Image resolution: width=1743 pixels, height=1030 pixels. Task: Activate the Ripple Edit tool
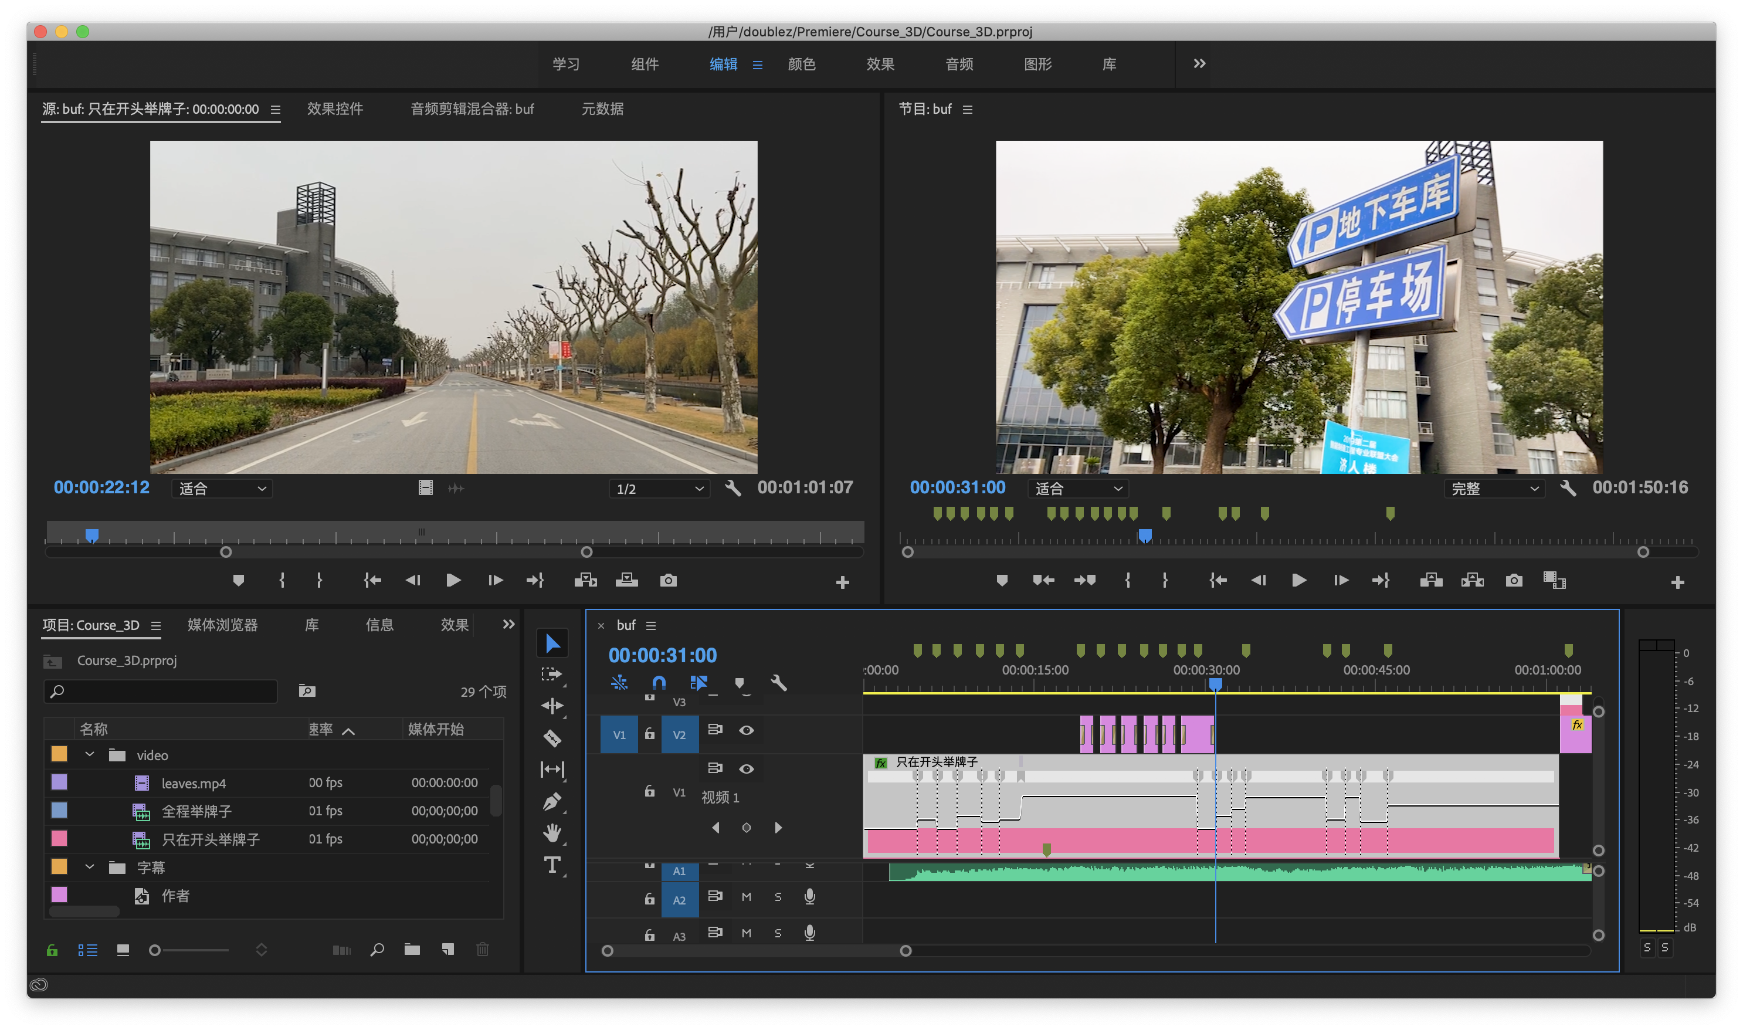(x=552, y=706)
